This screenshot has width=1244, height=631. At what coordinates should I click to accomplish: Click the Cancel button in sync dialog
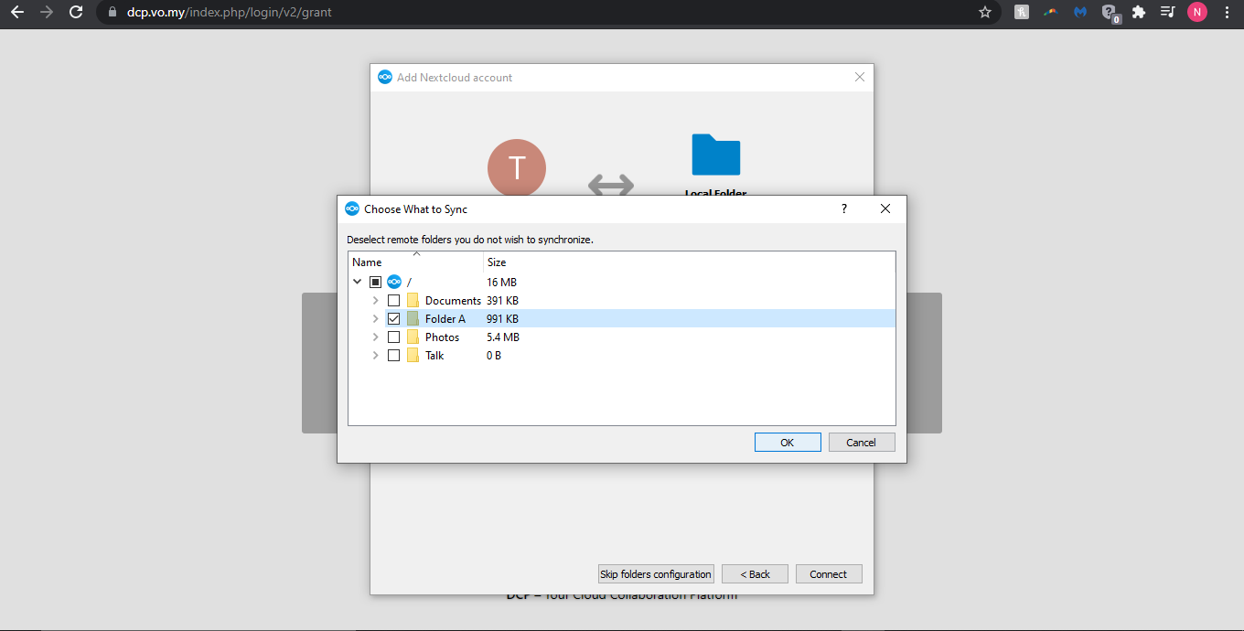(x=861, y=443)
